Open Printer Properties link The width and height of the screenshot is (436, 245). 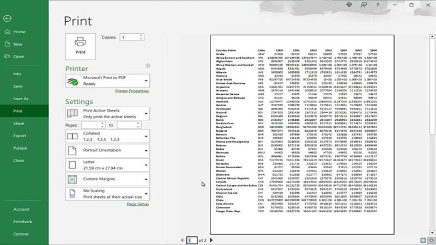coord(132,91)
